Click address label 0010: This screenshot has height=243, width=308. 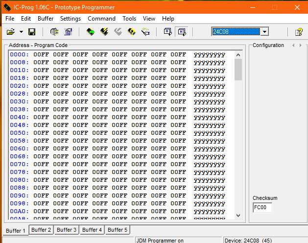coord(19,70)
